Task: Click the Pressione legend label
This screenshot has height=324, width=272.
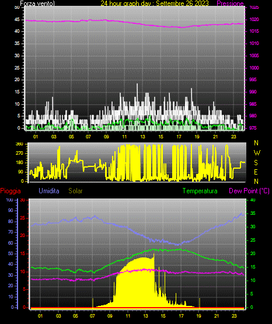Action: 230,4
